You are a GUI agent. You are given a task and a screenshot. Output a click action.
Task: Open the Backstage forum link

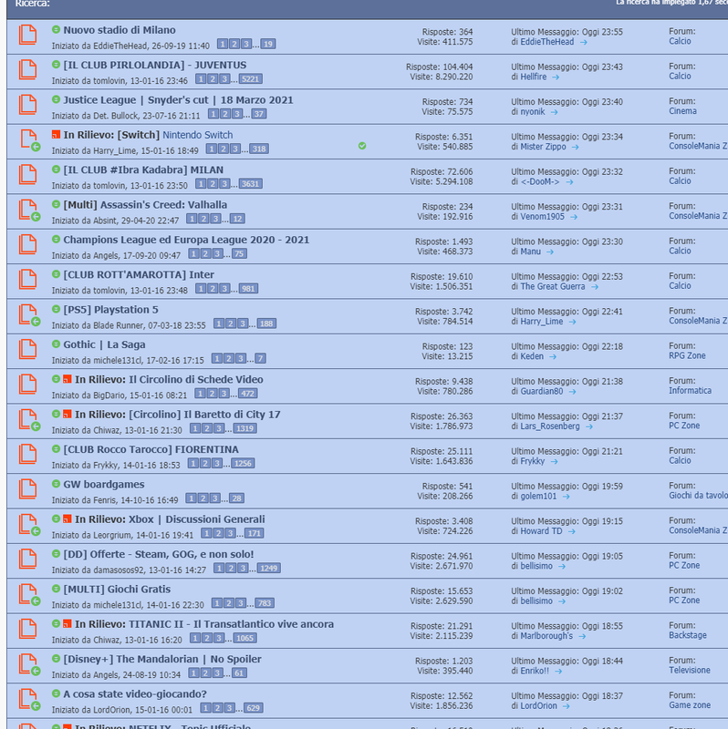pyautogui.click(x=688, y=635)
